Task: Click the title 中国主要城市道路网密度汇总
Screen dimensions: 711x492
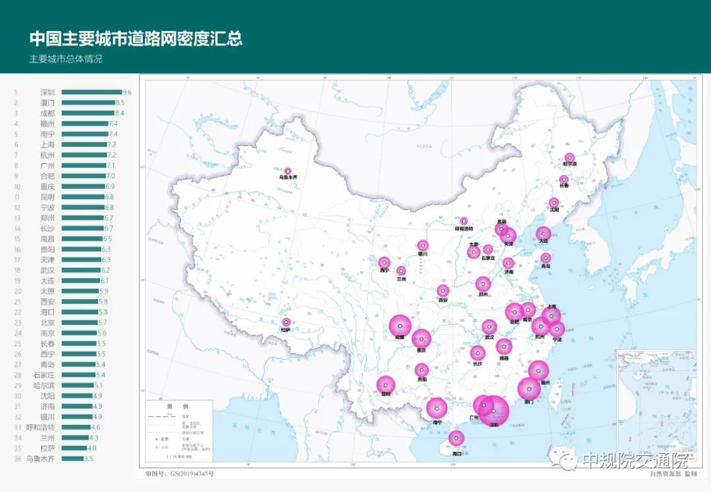Action: coord(136,38)
